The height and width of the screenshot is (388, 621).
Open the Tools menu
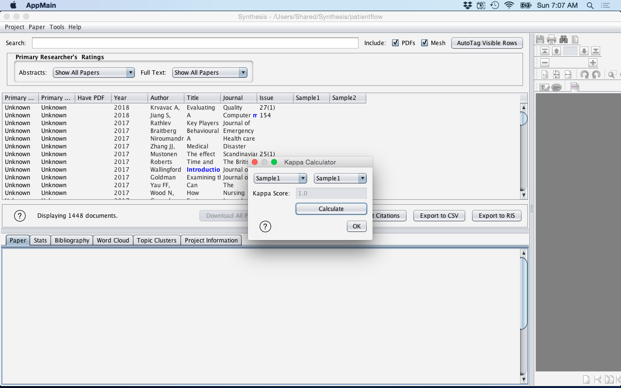57,27
